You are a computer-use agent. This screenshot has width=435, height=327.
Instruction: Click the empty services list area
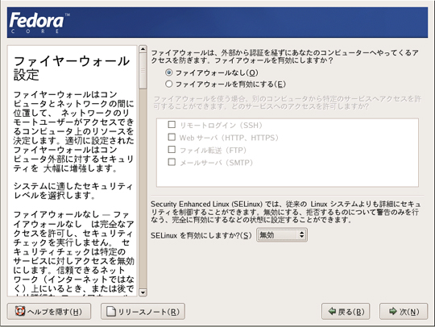click(x=288, y=176)
